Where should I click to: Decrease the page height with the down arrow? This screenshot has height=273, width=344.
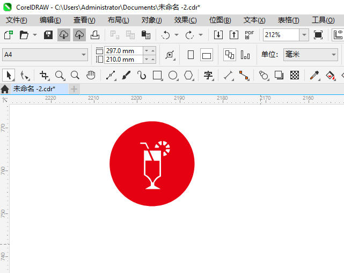(x=147, y=60)
